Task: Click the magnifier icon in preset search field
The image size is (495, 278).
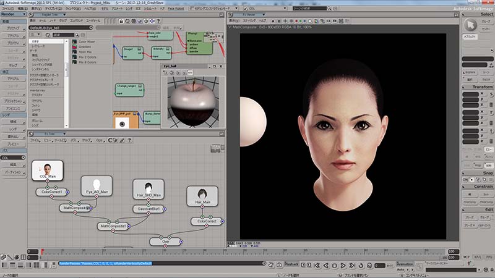Action: pos(77,35)
